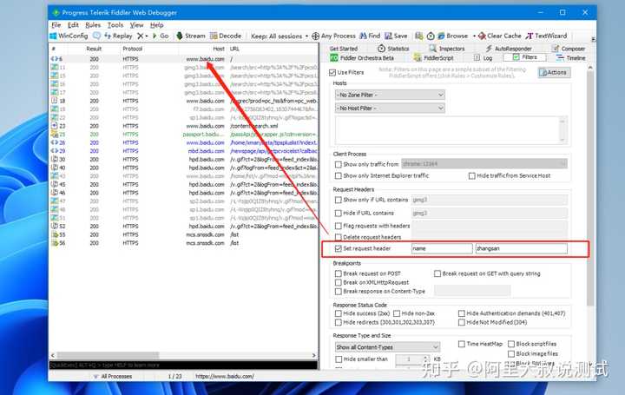
Task: Click the Go resume button
Action: [x=161, y=36]
